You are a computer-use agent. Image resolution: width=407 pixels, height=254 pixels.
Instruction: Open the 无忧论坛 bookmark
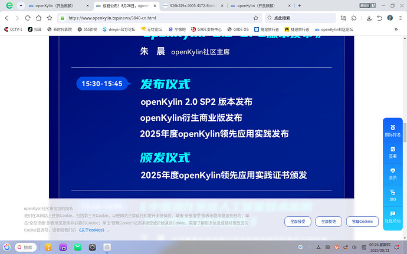coord(152,29)
